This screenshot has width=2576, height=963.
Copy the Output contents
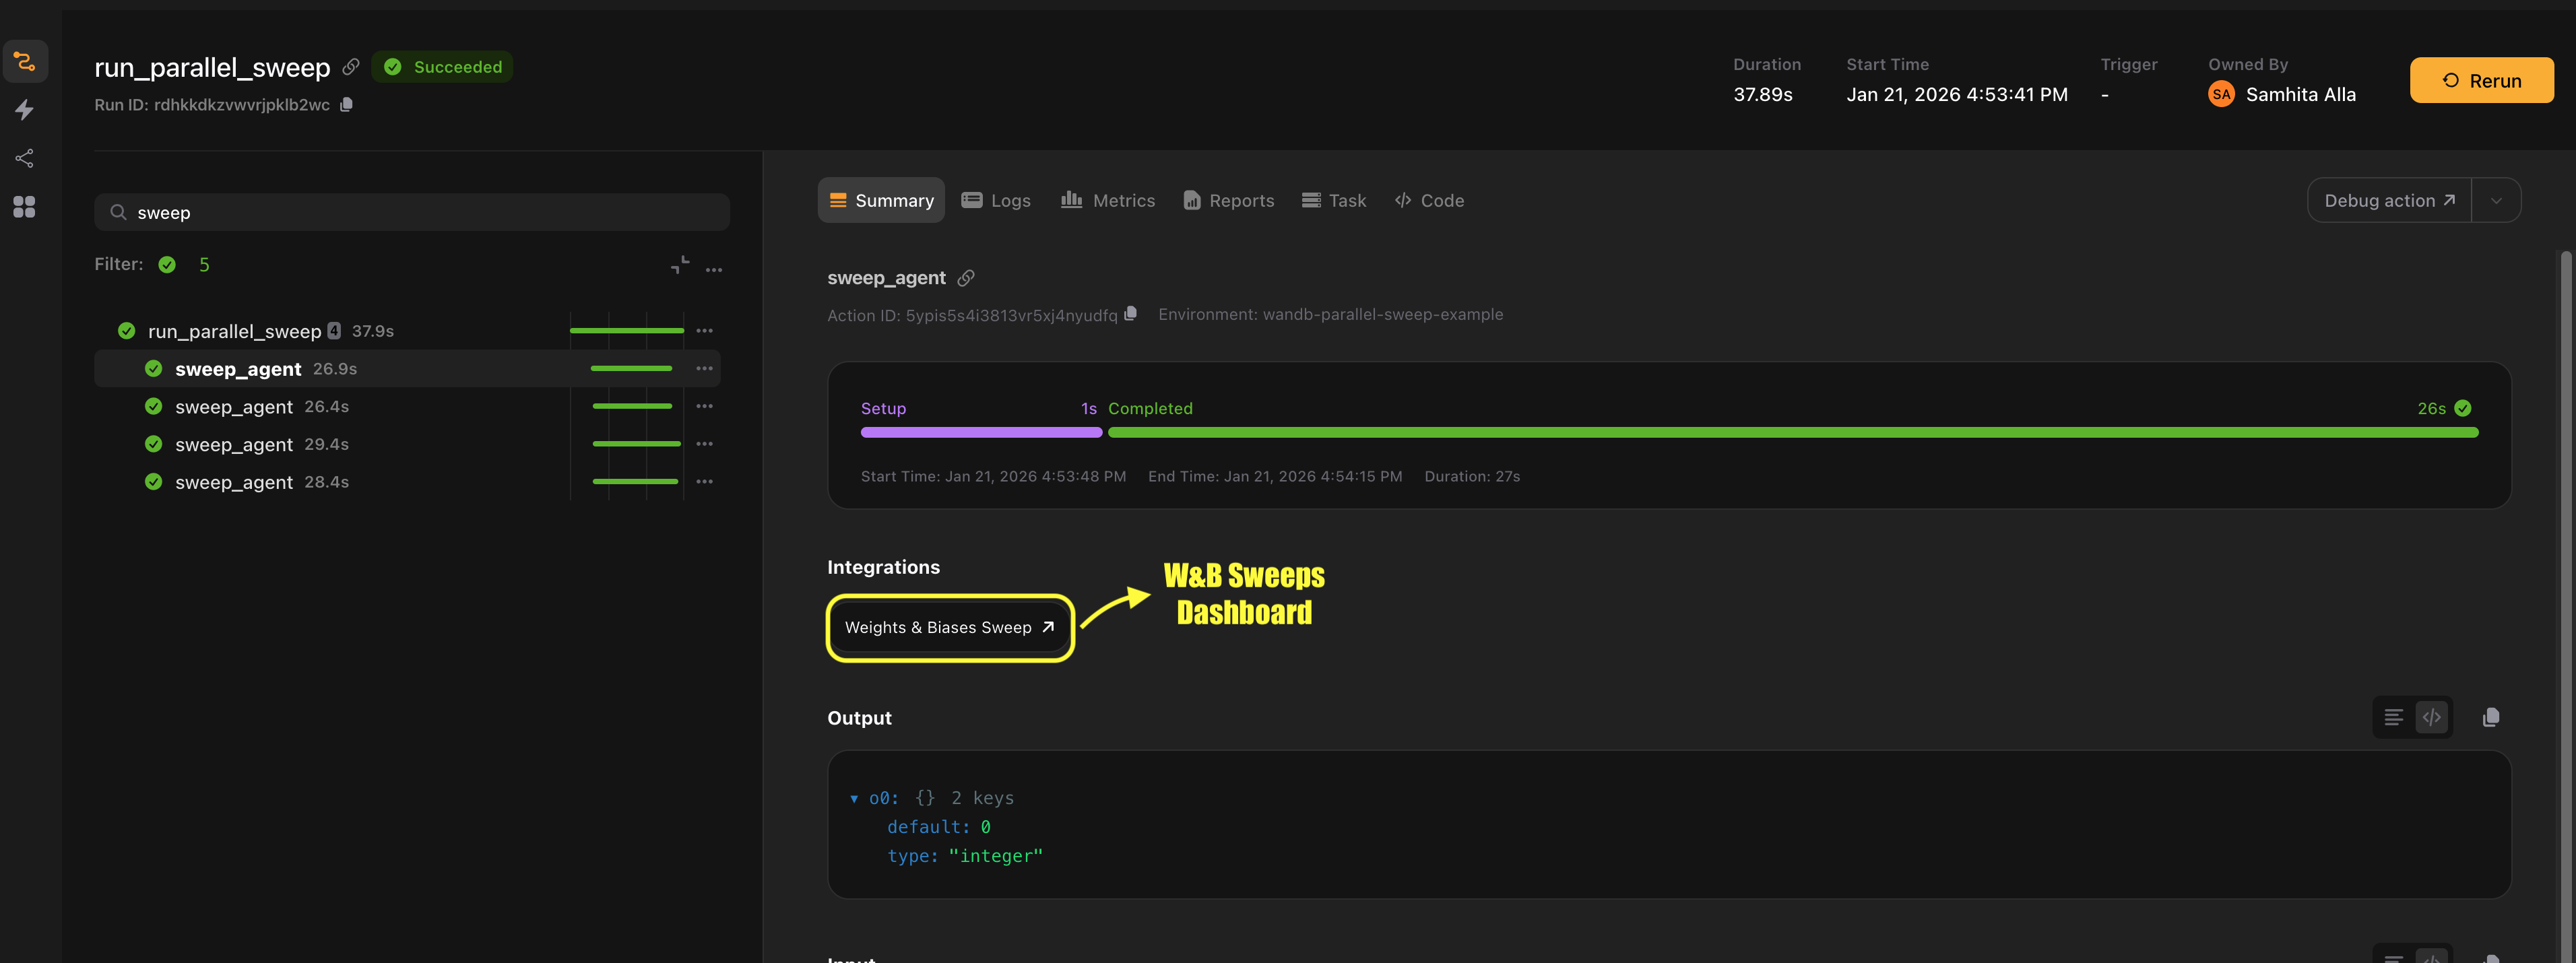pos(2490,718)
